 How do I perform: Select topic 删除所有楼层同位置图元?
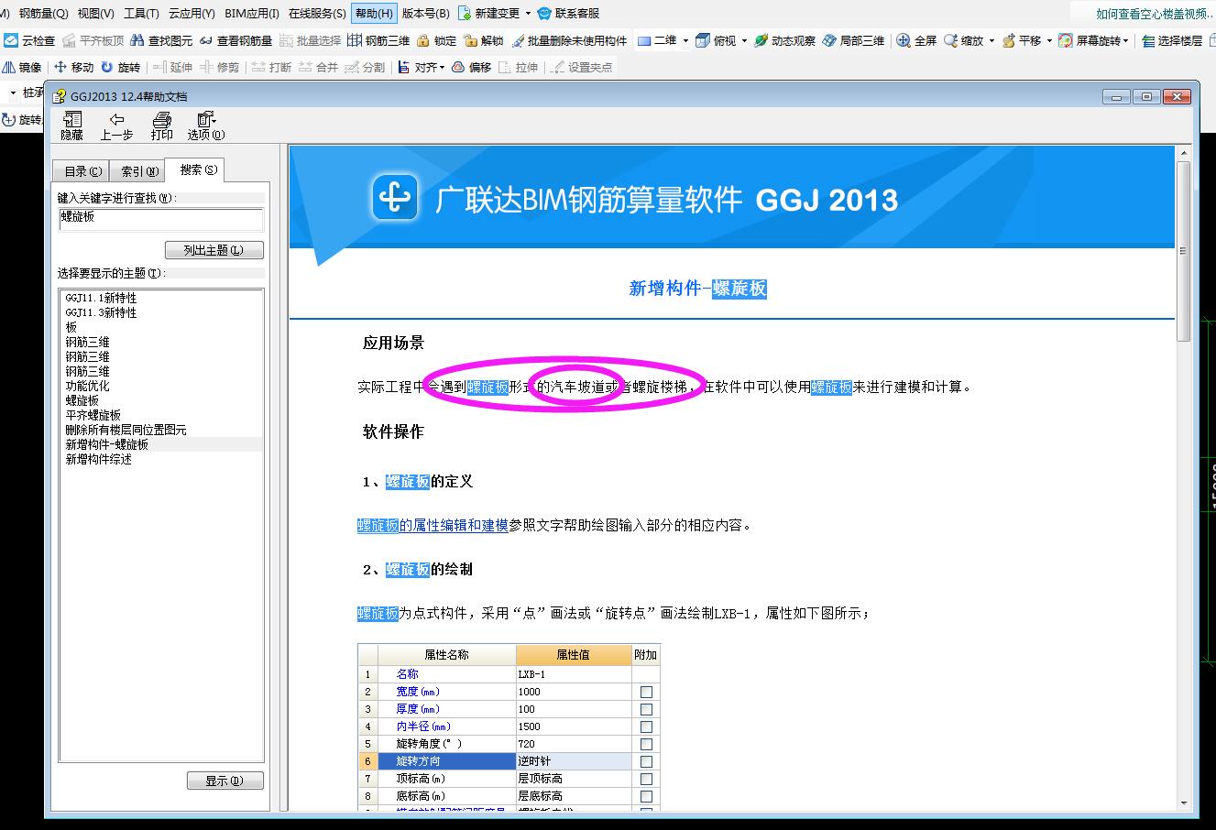[x=126, y=430]
